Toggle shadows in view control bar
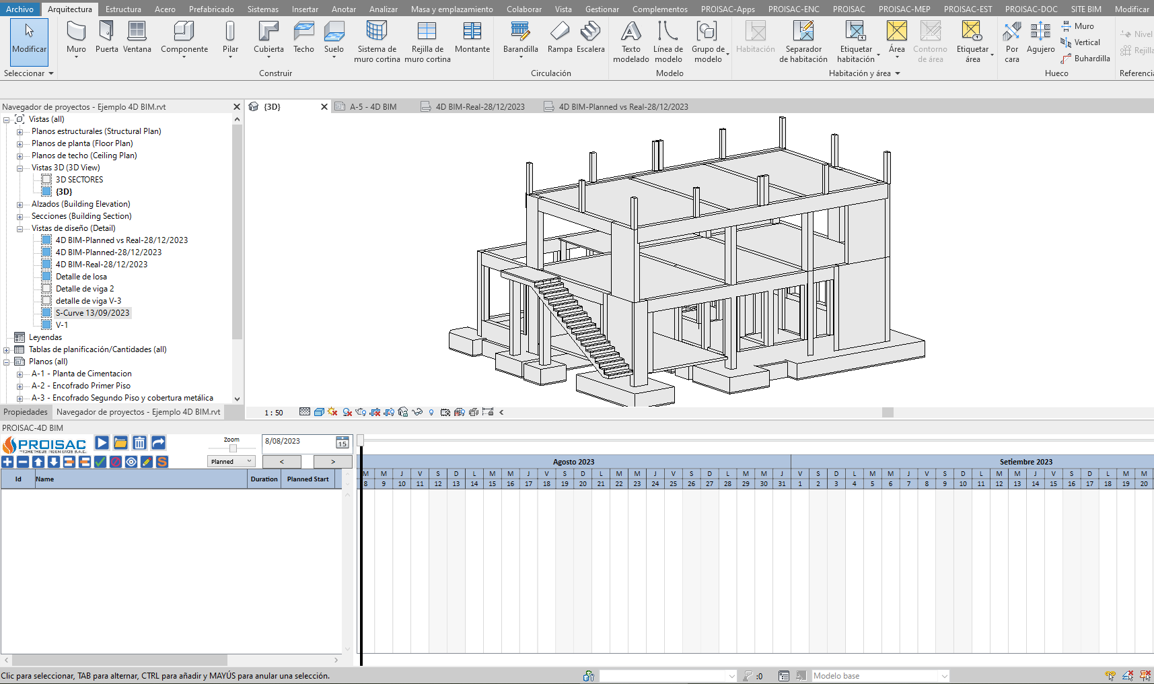This screenshot has width=1154, height=684. 347,412
